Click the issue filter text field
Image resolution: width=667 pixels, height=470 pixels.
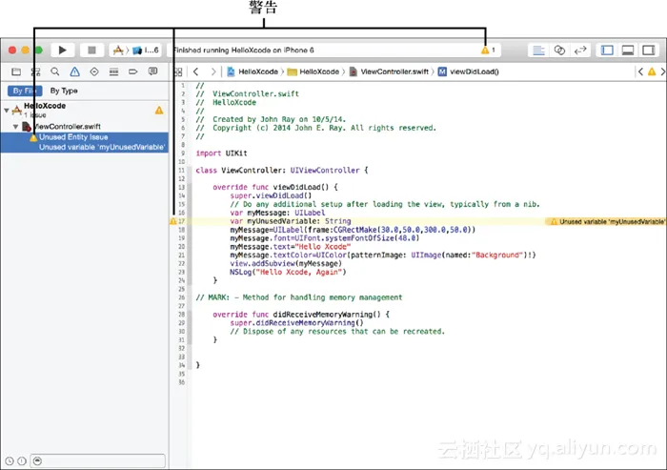[98, 460]
